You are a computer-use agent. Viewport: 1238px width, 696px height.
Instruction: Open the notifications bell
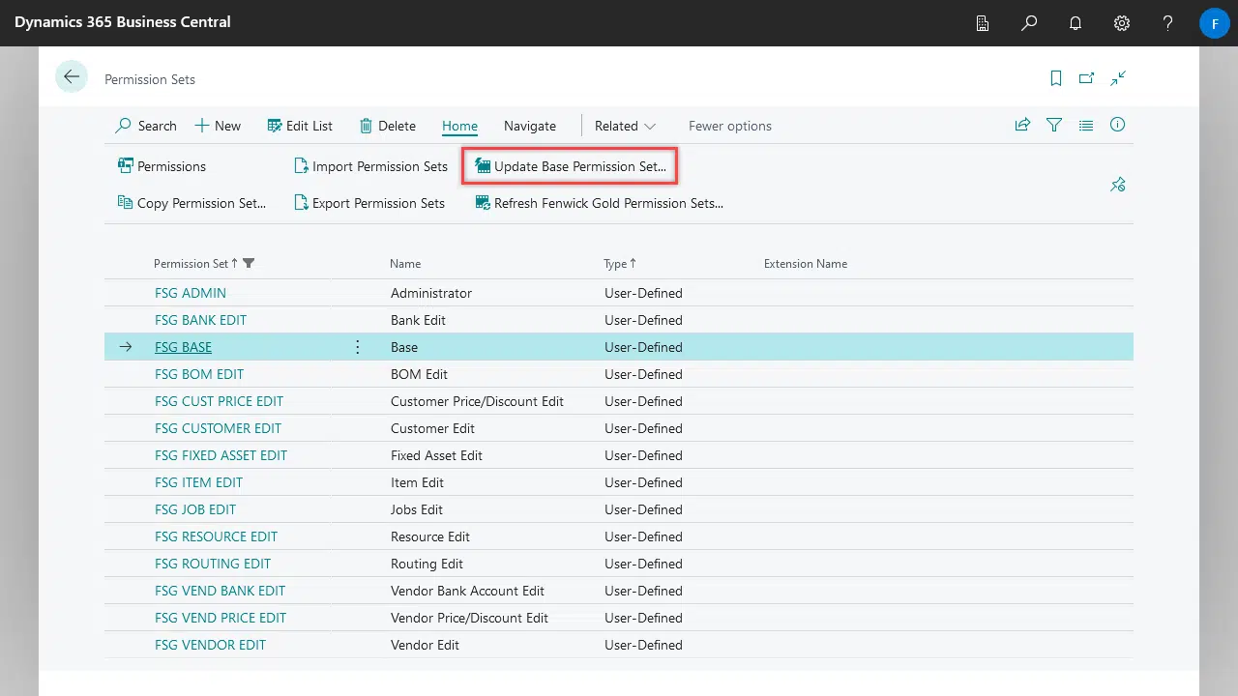click(1076, 23)
